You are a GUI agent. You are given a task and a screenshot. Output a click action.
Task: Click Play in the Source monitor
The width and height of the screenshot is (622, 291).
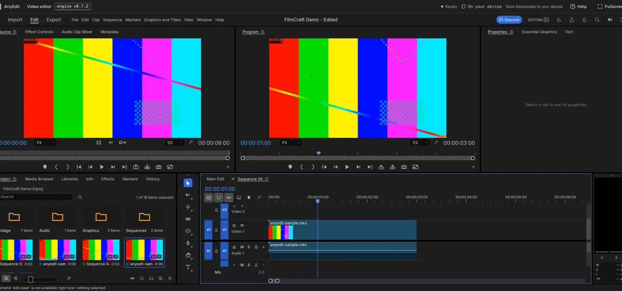[x=102, y=167]
